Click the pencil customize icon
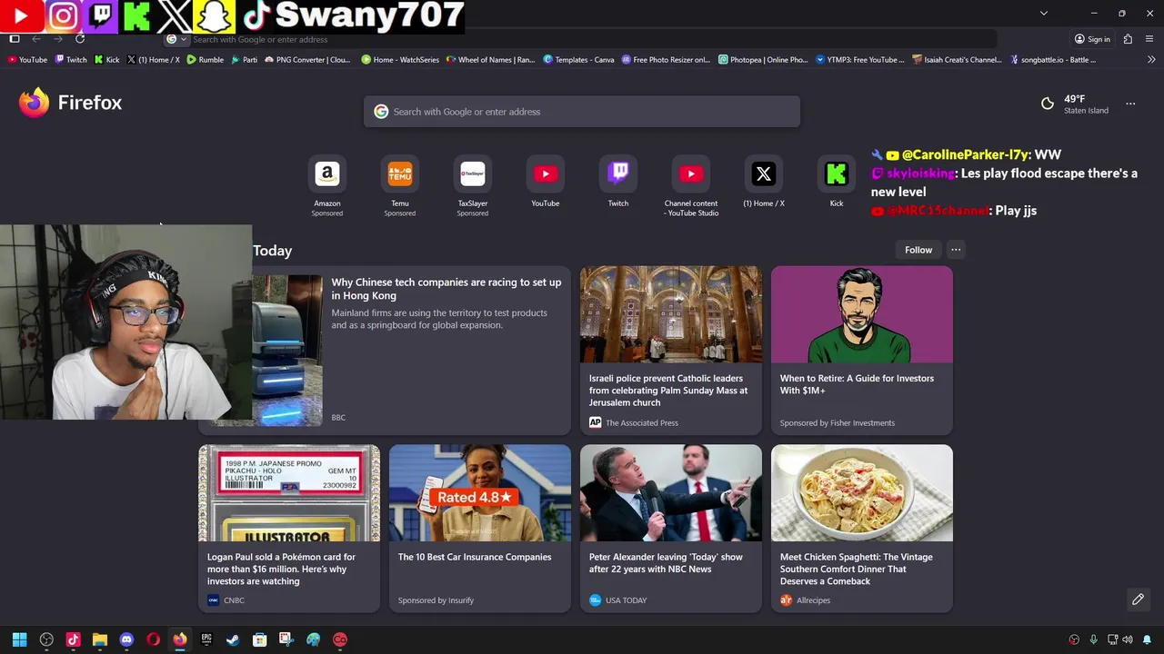The height and width of the screenshot is (654, 1164). tap(1138, 599)
